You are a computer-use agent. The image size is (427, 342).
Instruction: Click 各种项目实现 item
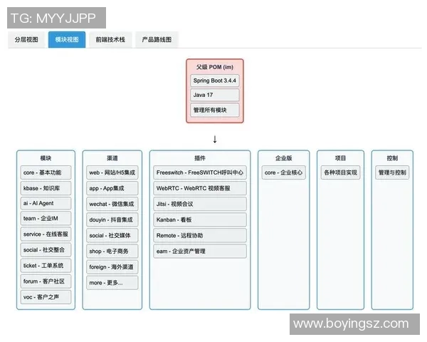340,172
